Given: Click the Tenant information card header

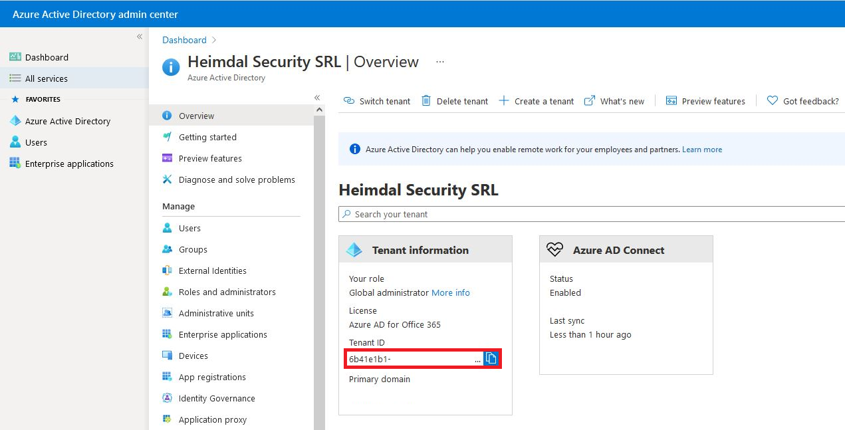Looking at the screenshot, I should point(425,249).
